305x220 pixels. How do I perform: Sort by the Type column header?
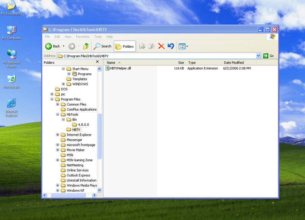[203, 63]
